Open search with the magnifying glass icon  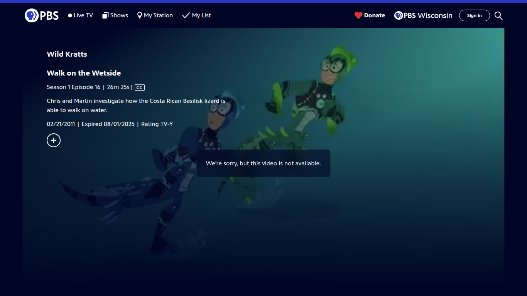point(498,15)
